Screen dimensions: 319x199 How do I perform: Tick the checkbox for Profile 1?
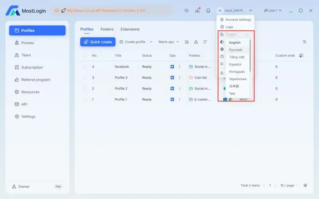click(85, 99)
